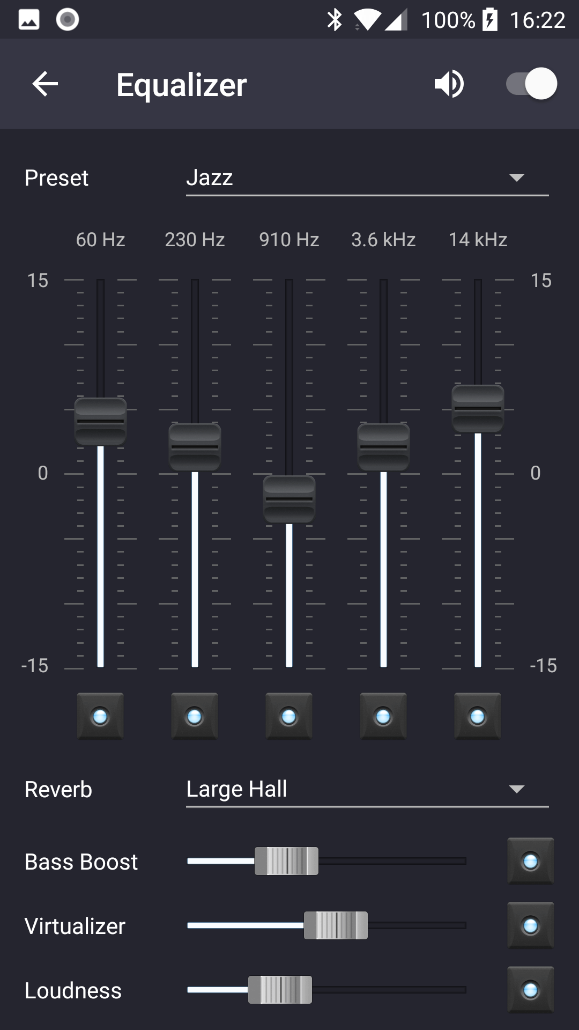Toggle the Virtualizer LED button
This screenshot has height=1030, width=579.
(x=530, y=925)
